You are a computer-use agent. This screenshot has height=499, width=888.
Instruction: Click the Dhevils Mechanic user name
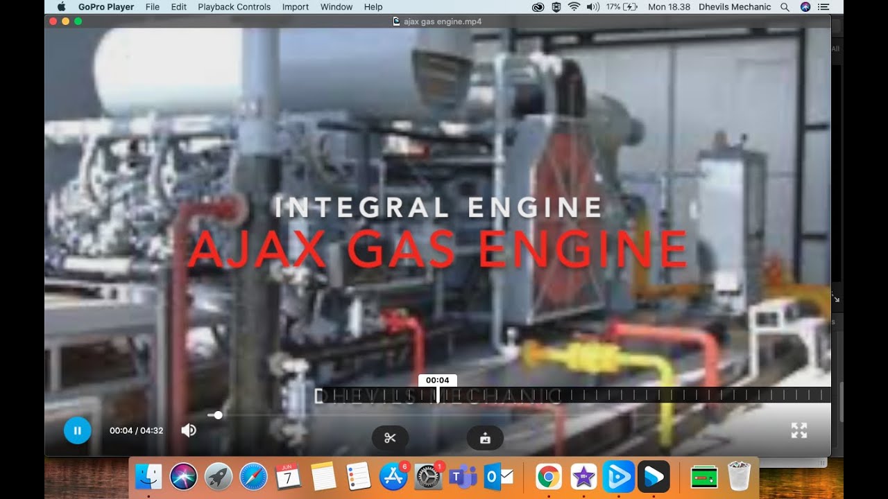point(735,7)
